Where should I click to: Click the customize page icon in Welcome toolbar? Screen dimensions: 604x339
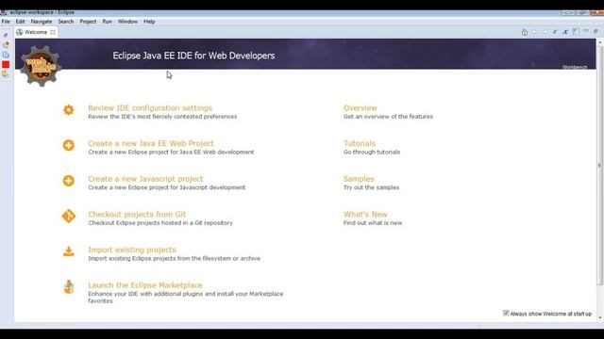[x=576, y=32]
